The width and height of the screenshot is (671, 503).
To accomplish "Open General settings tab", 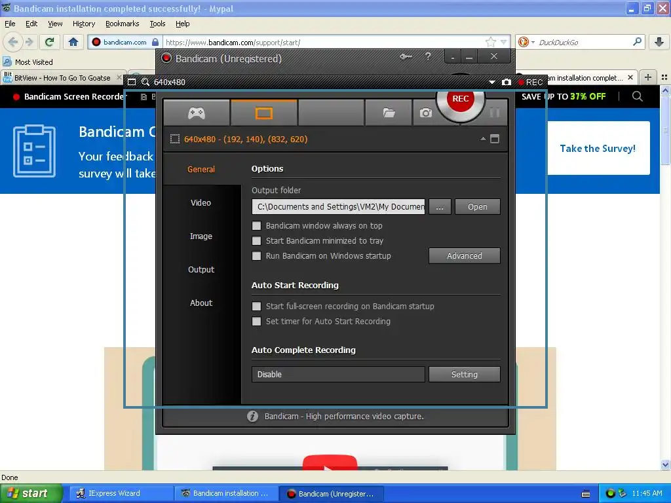I will (201, 170).
